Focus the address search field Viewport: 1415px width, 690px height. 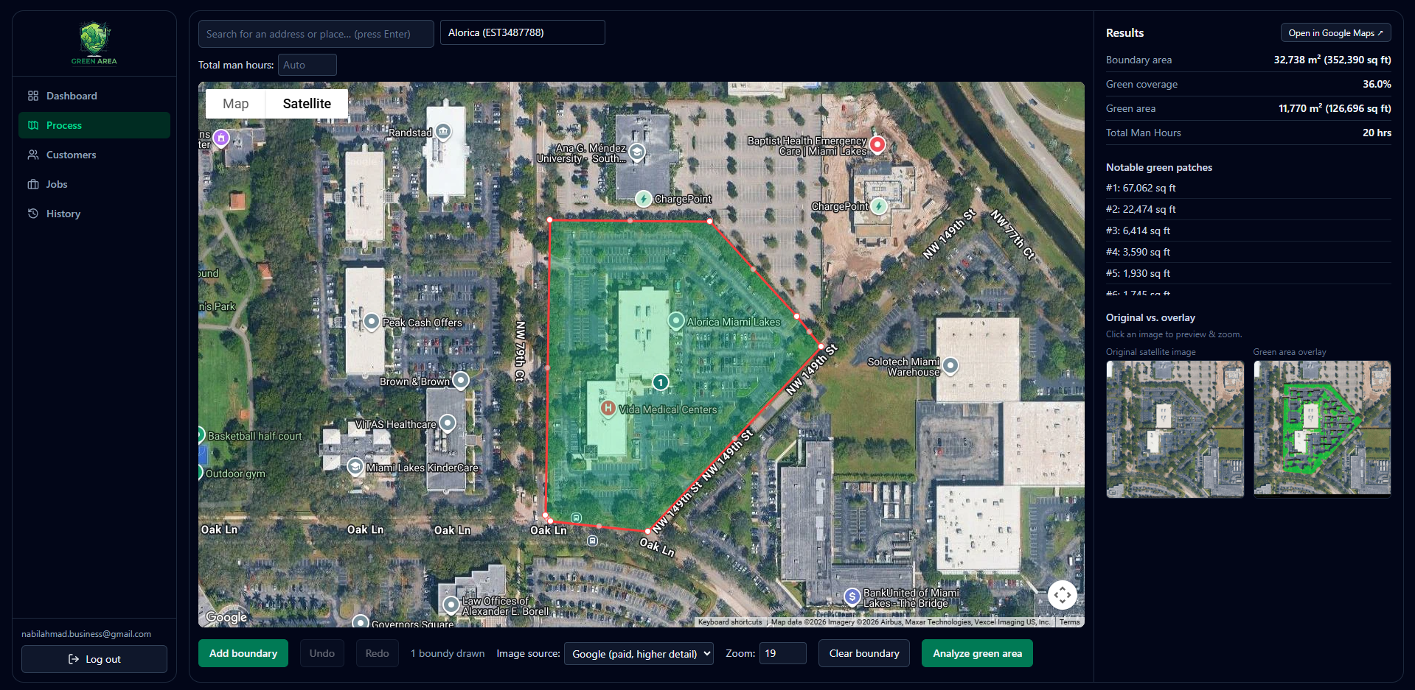316,34
